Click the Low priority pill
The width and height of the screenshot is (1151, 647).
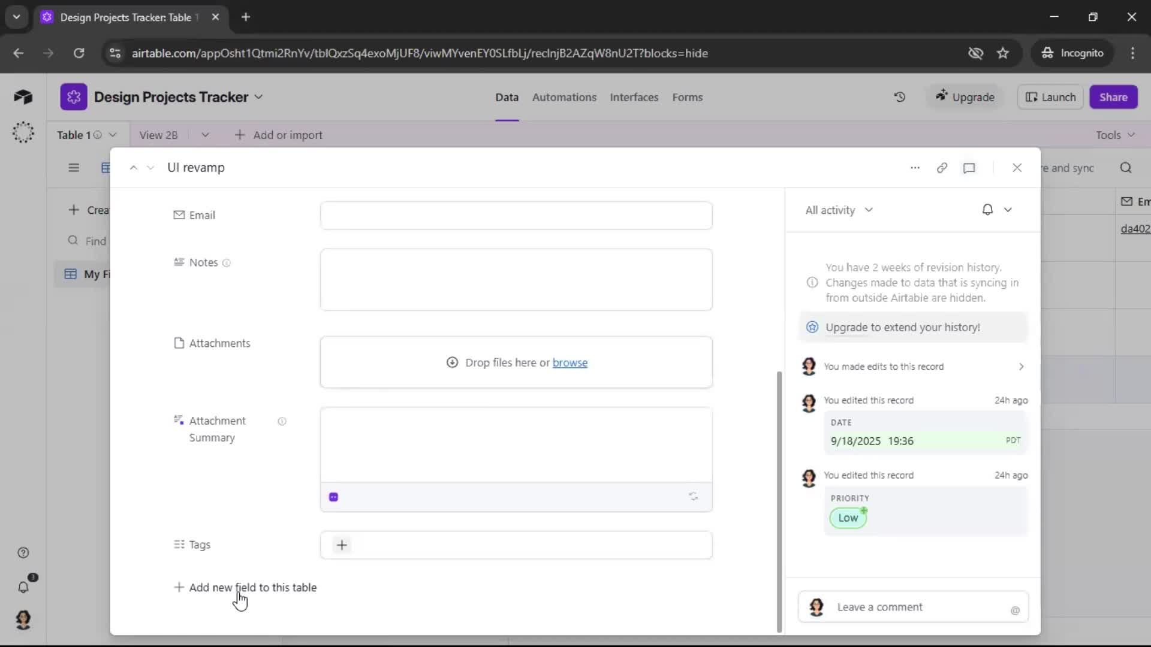[848, 518]
